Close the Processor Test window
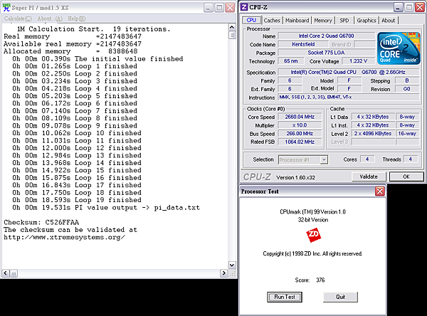This screenshot has height=316, width=427. (379, 191)
